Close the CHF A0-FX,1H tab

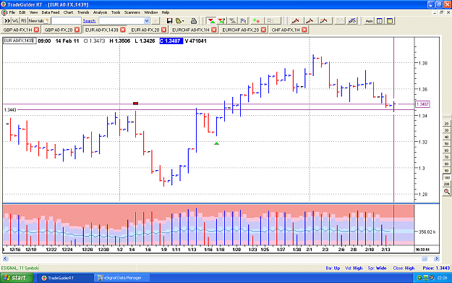pos(304,30)
